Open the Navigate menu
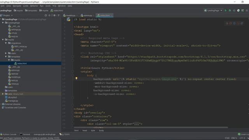The image size is (249, 140). [x=17, y=6]
